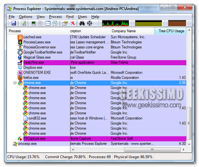The width and height of the screenshot is (199, 167).
Task: Click the Elias Fotinis company cell
Action: point(119,62)
